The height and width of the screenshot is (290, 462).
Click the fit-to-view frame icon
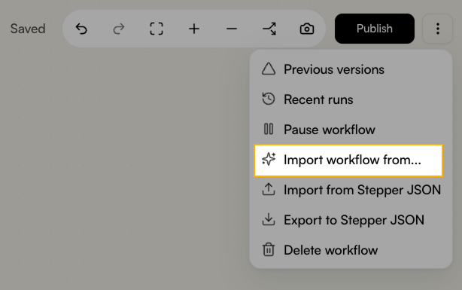[x=157, y=29]
